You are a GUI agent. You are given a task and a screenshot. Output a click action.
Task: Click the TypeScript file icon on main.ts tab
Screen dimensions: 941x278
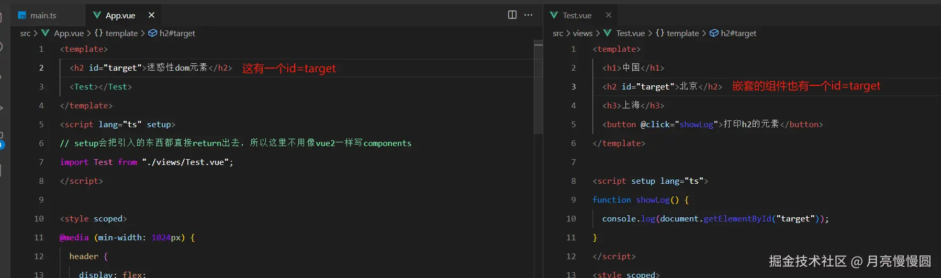coord(22,16)
